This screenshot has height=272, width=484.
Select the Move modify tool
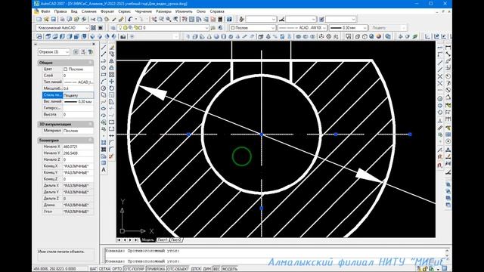pyautogui.click(x=112, y=81)
